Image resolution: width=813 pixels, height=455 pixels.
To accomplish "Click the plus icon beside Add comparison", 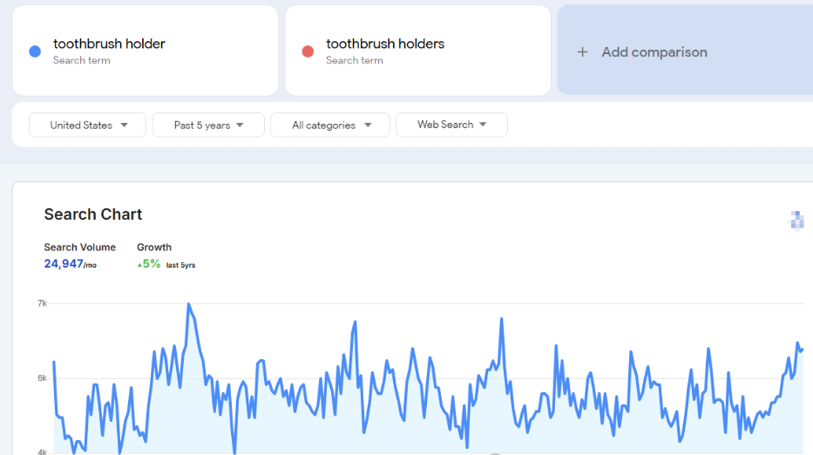I will 582,52.
